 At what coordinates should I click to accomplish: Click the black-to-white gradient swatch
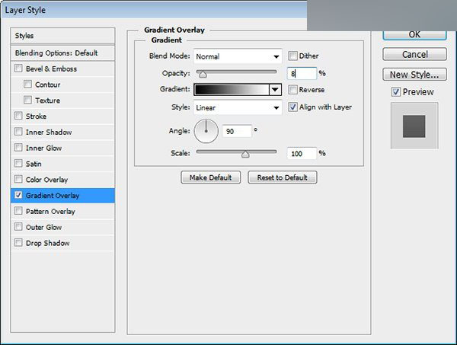232,89
